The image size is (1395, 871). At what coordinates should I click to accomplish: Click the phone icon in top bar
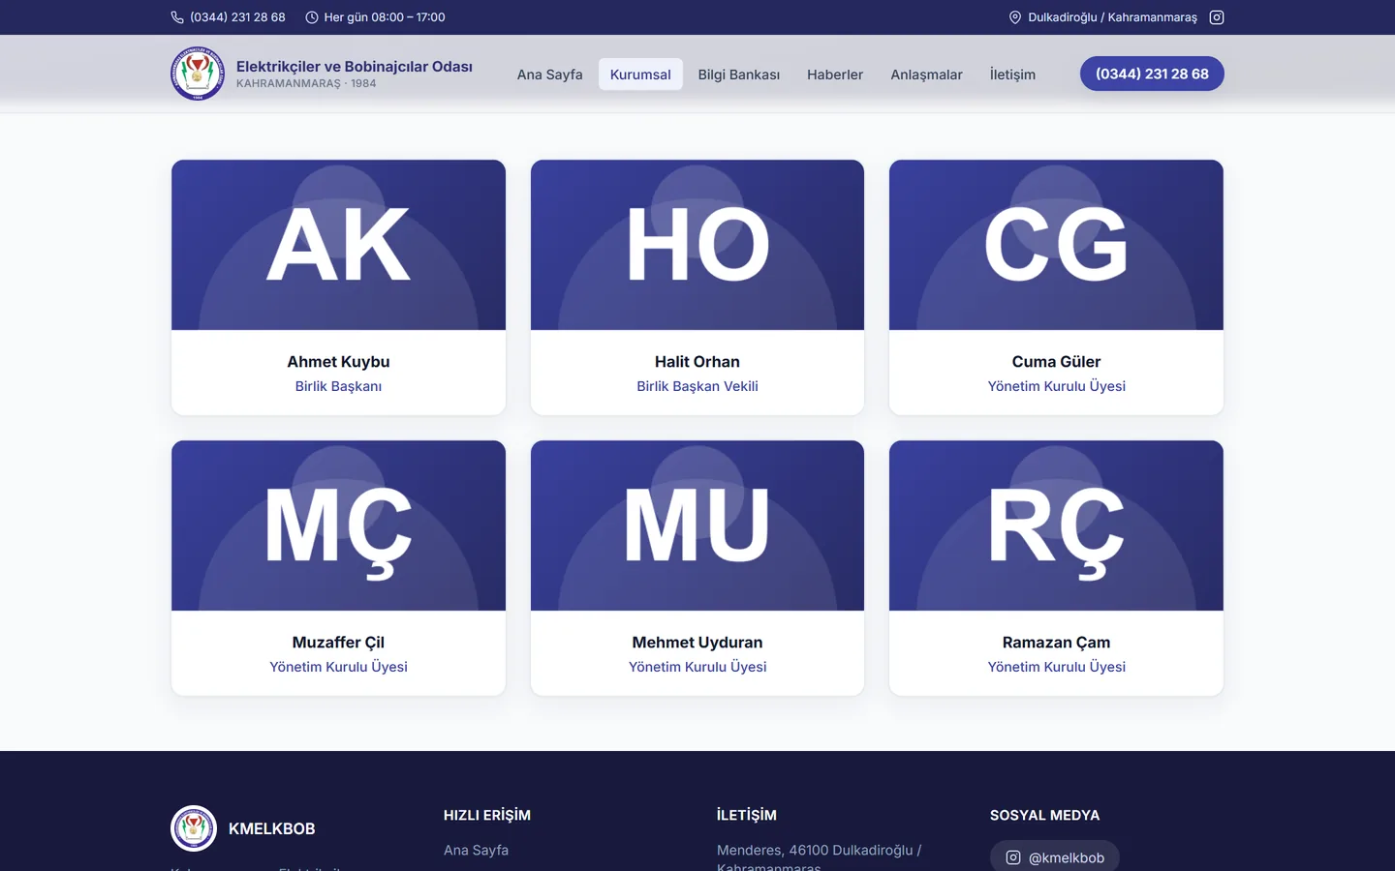[177, 17]
